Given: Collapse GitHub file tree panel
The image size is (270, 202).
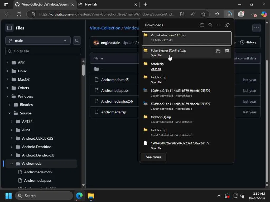Looking at the screenshot, I should tap(9, 28).
